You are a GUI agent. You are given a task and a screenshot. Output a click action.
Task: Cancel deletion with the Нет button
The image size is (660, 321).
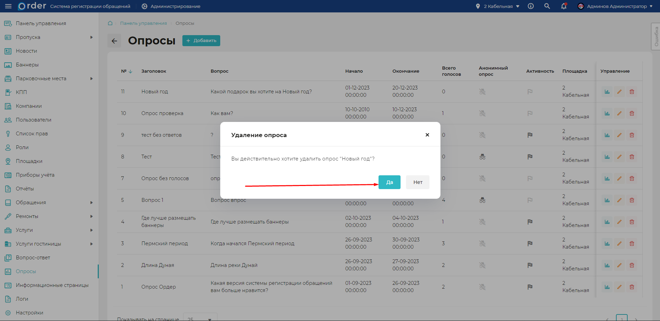pyautogui.click(x=417, y=182)
